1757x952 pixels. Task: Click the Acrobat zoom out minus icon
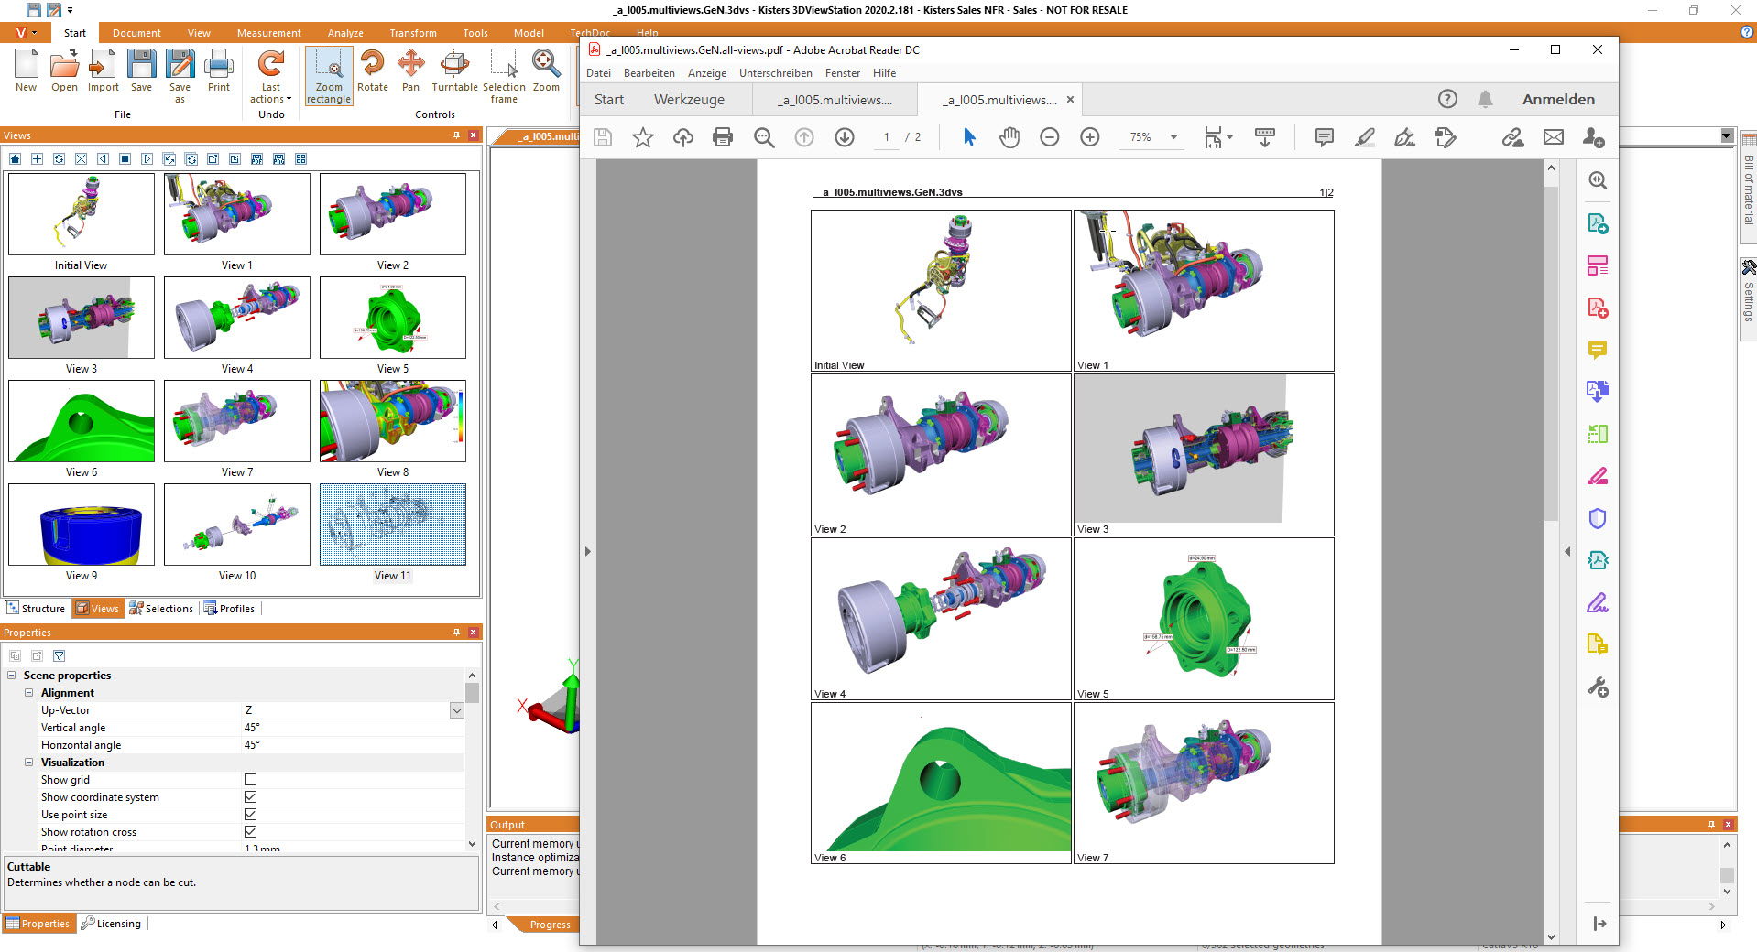click(x=1050, y=137)
